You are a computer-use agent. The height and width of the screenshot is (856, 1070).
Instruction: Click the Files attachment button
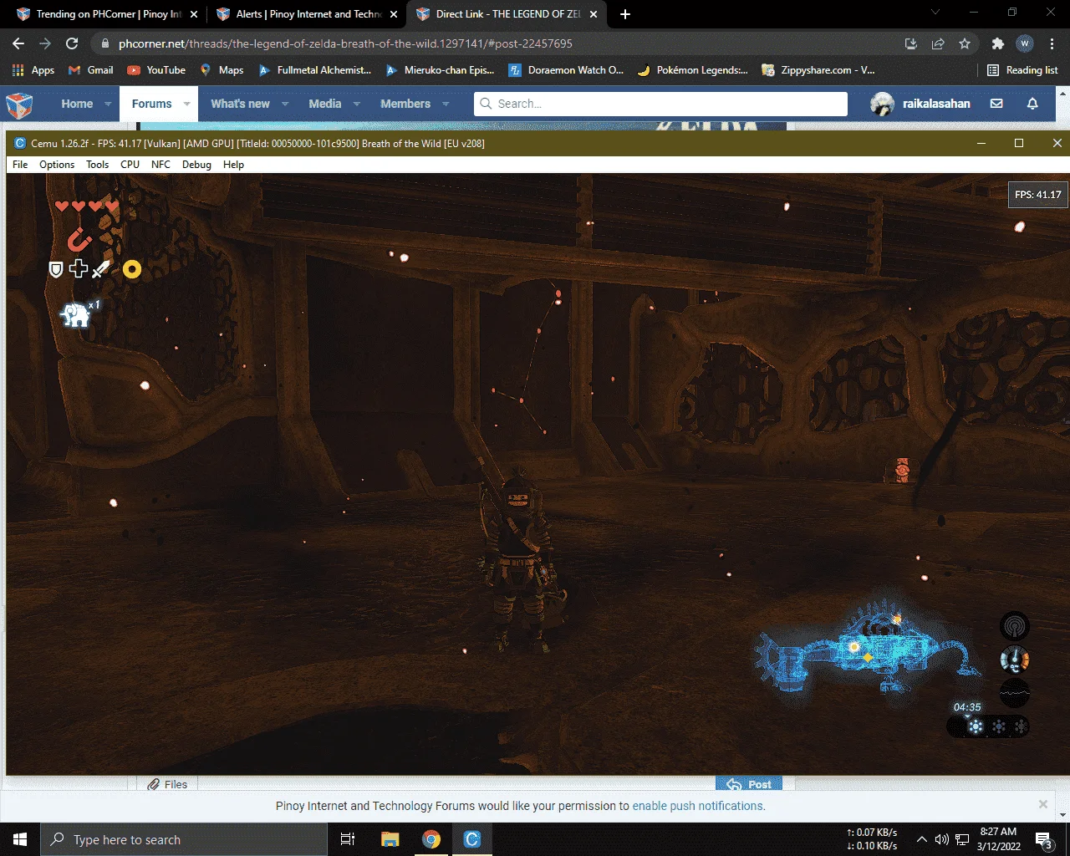[167, 784]
